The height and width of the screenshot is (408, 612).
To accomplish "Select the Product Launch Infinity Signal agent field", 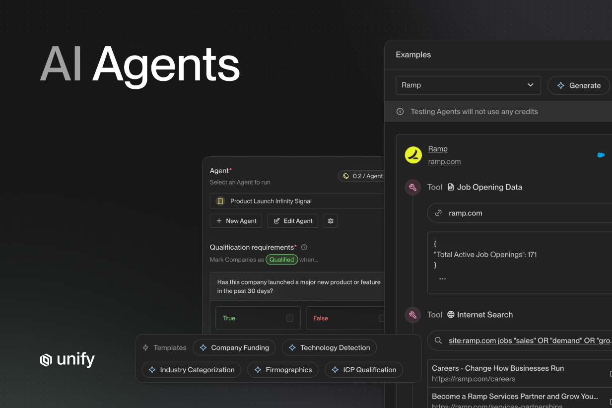I will coord(297,201).
